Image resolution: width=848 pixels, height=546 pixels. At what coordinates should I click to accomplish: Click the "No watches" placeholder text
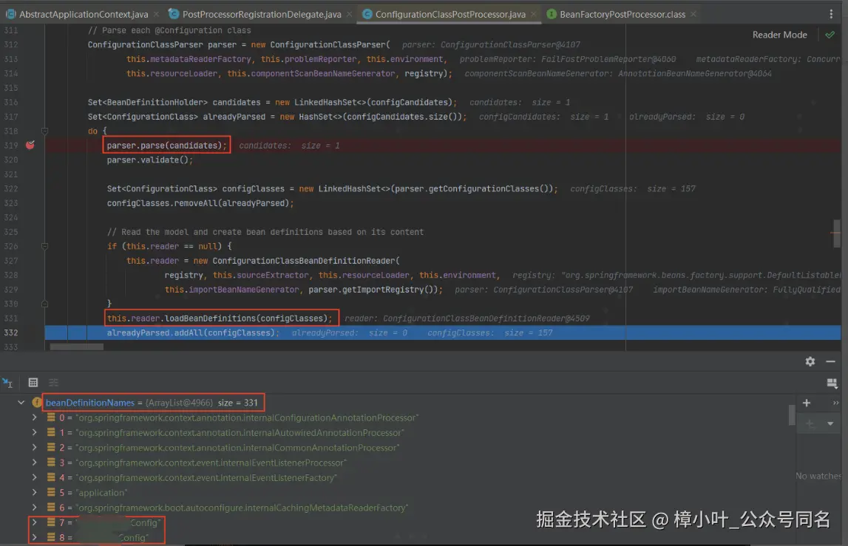pos(818,476)
